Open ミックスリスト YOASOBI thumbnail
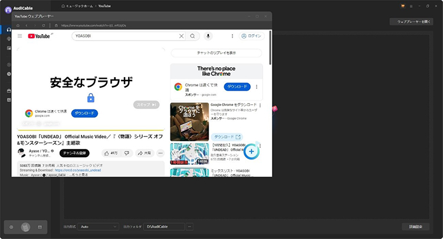Image resolution: width=443 pixels, height=239 pixels. pos(189,172)
